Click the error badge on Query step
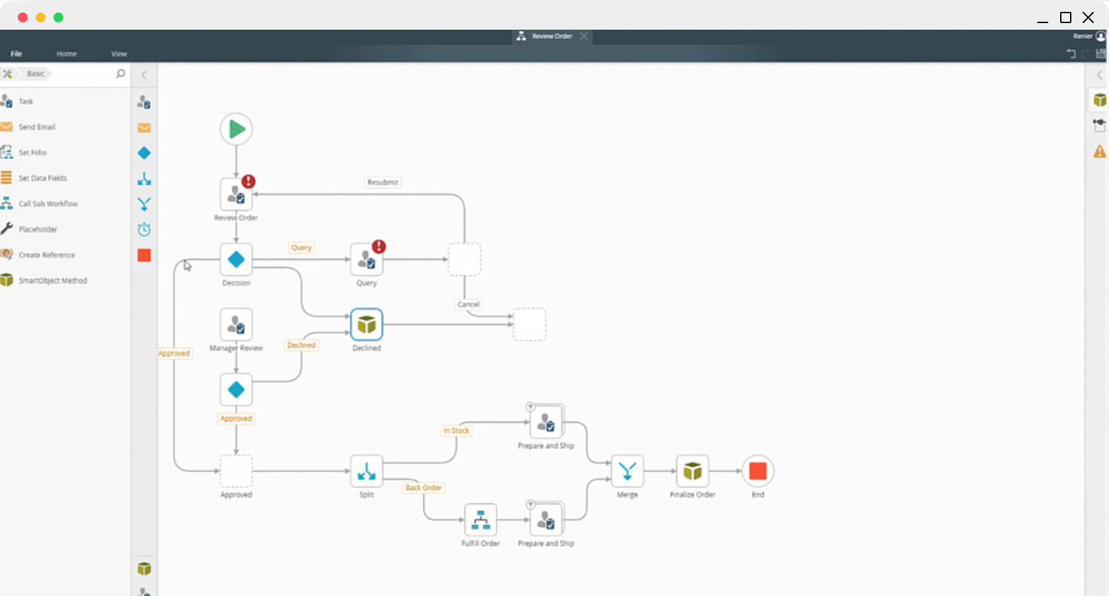The image size is (1109, 596). 379,247
